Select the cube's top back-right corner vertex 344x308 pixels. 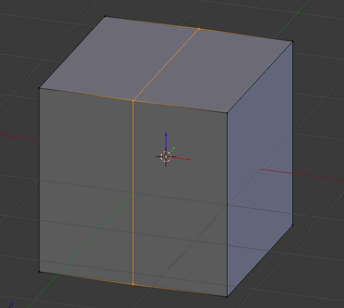click(x=293, y=41)
